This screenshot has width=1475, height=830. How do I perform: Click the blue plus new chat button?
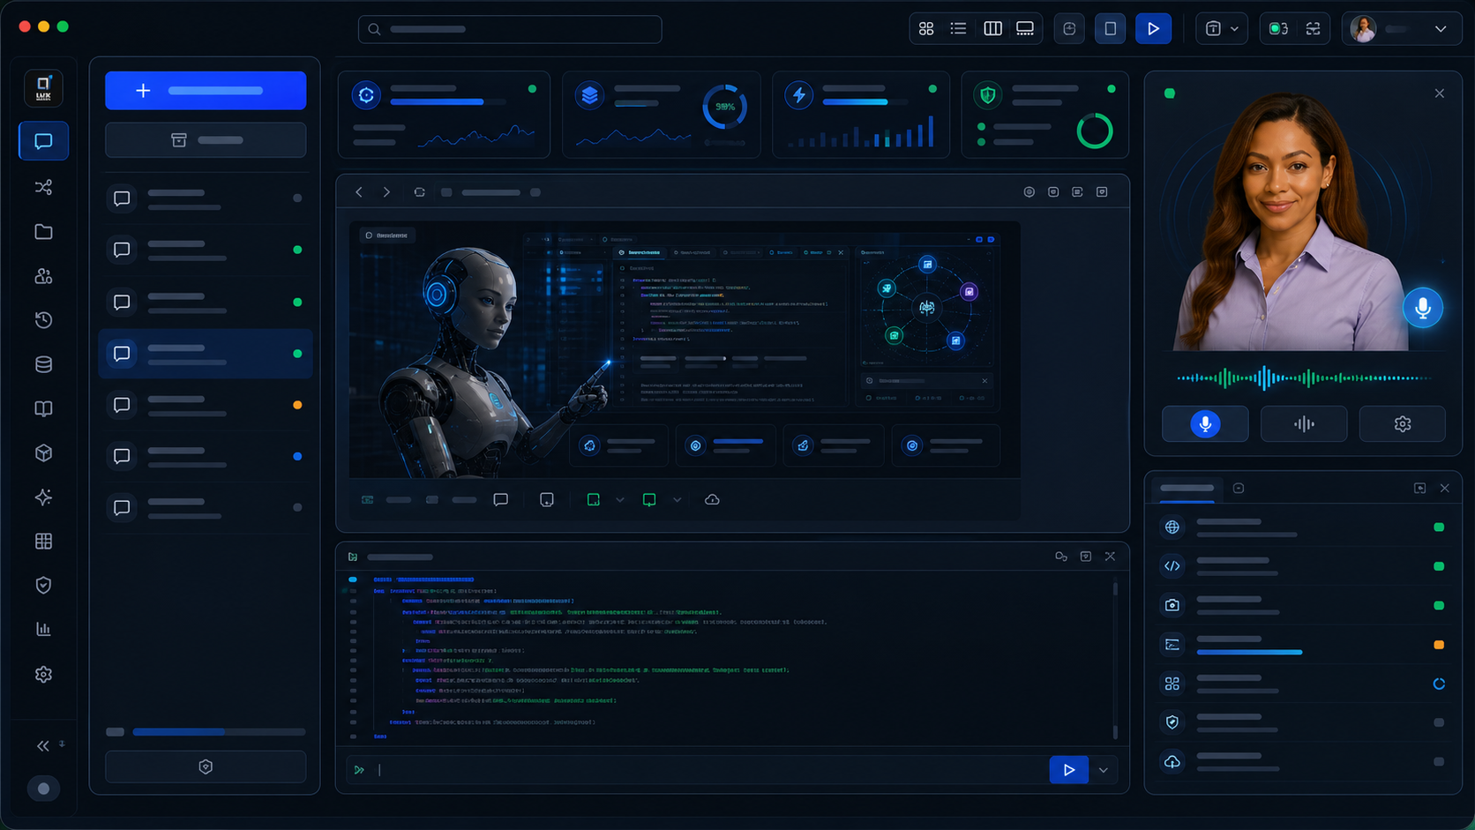coord(206,91)
